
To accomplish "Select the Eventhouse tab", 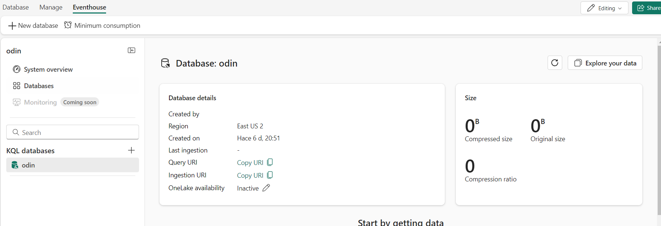I will (x=89, y=7).
